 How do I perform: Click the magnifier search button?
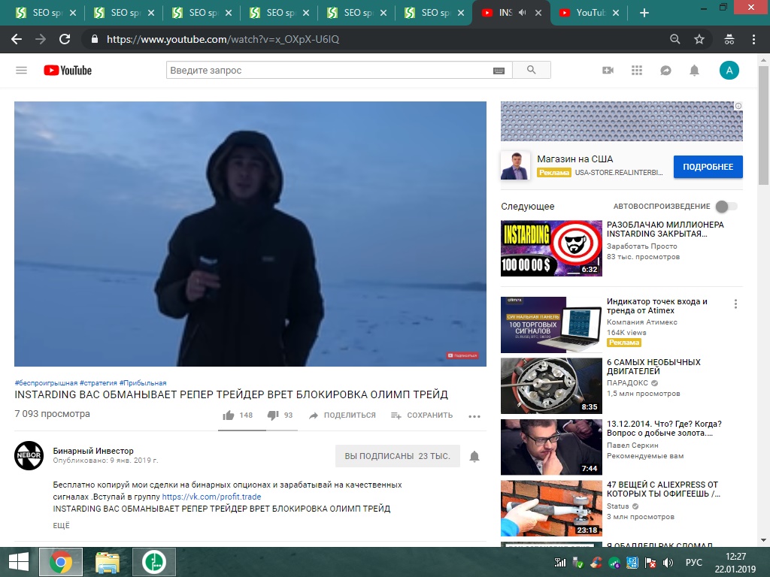coord(532,70)
